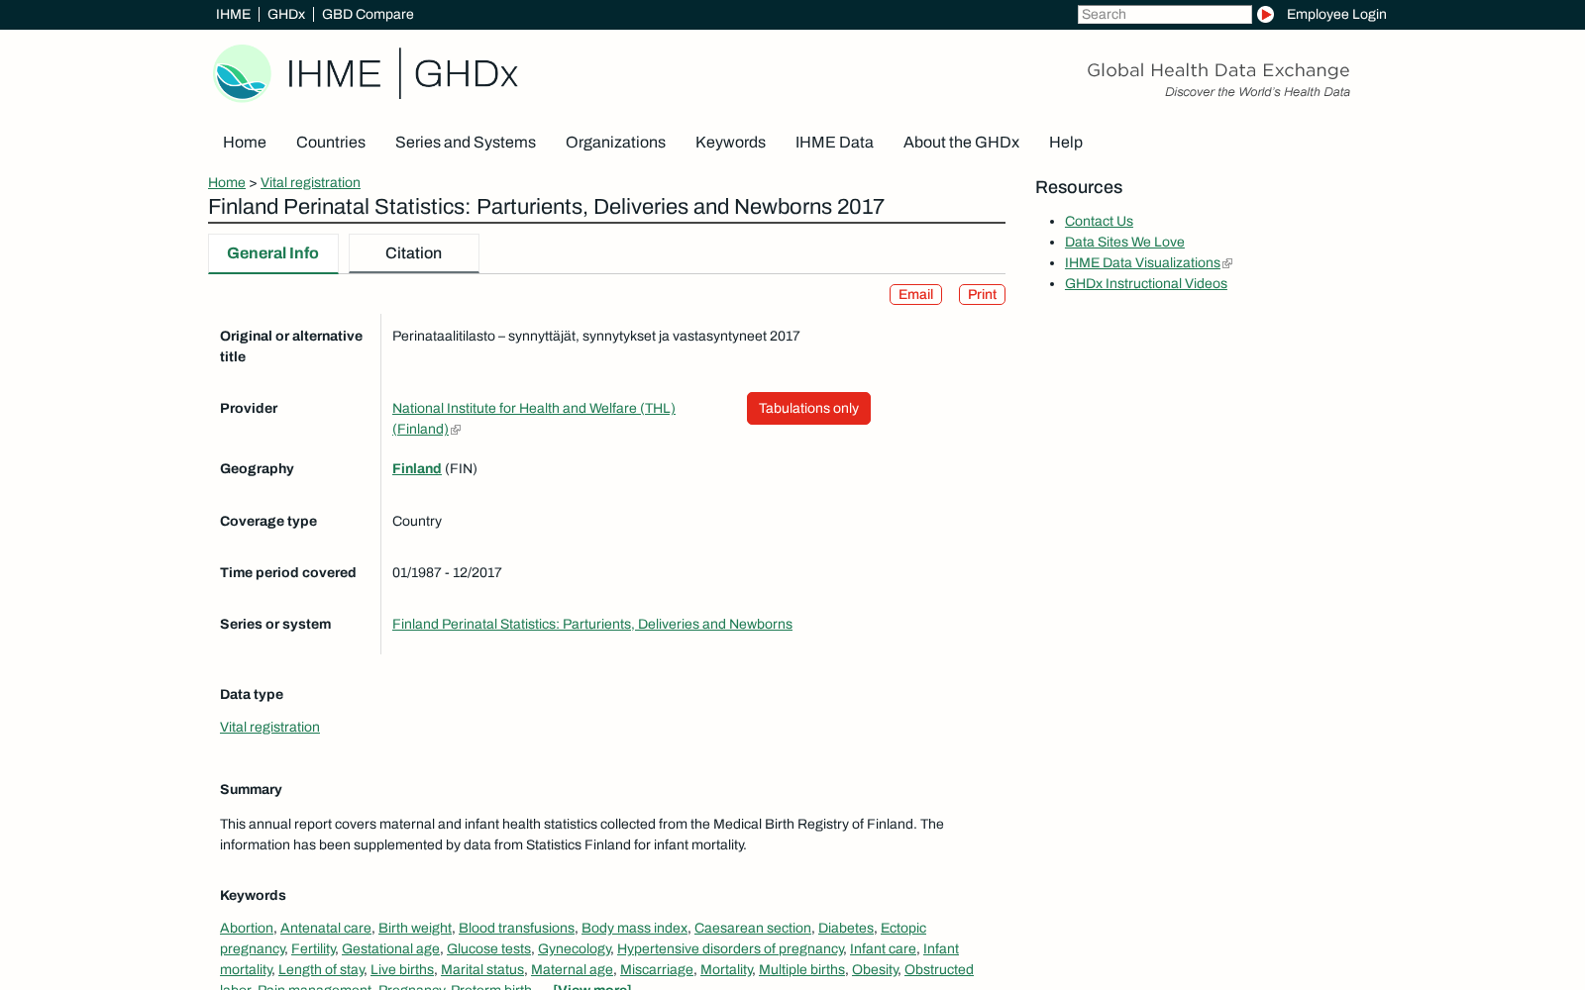The height and width of the screenshot is (990, 1585).
Task: Click the Diabetes keyword
Action: (x=846, y=929)
